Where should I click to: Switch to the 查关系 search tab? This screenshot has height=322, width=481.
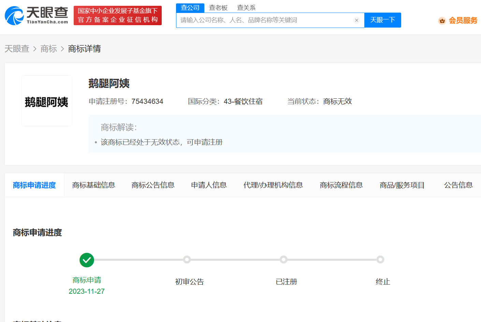point(246,8)
